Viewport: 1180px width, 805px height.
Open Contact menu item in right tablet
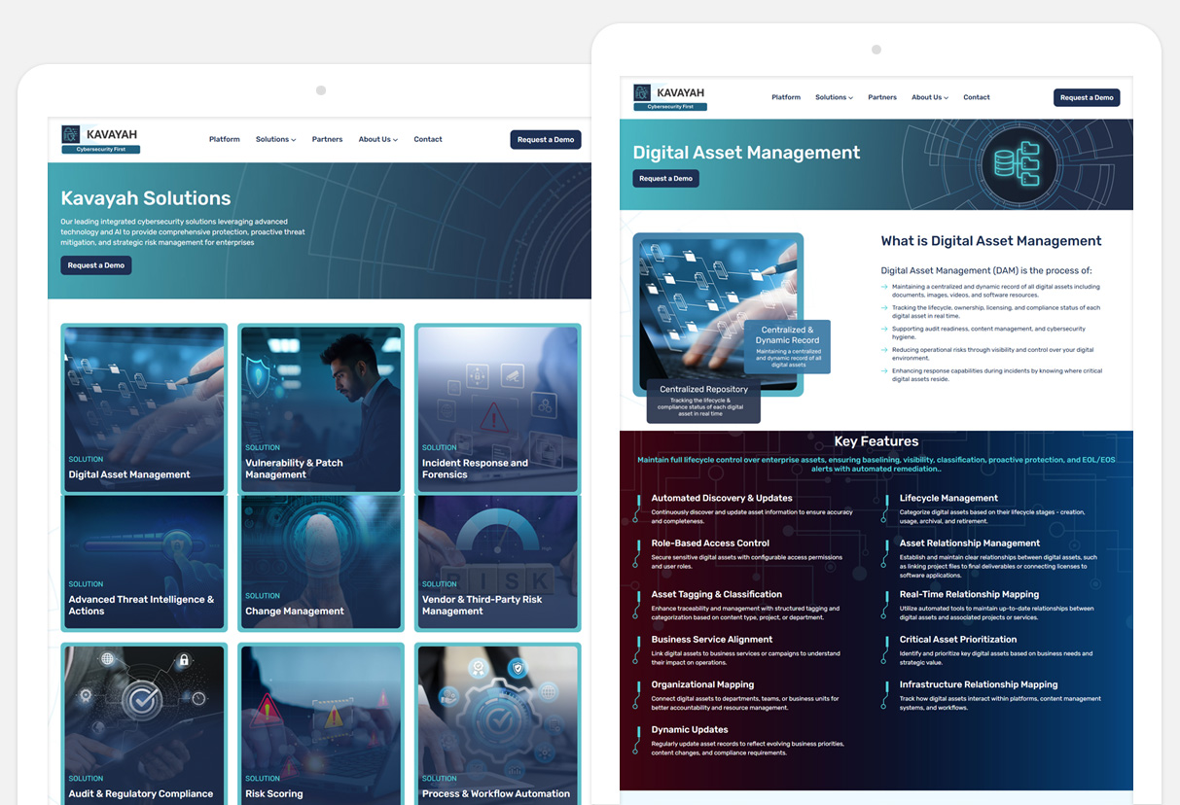[977, 97]
